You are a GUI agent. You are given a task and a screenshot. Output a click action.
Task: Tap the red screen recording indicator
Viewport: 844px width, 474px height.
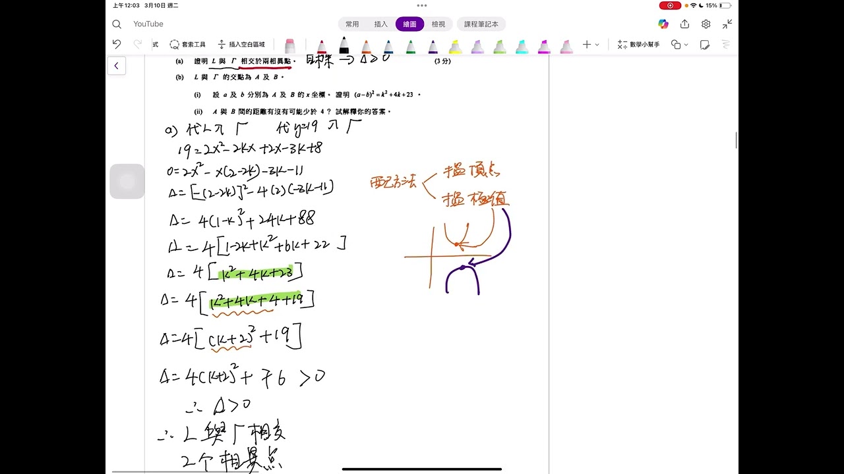tap(670, 5)
